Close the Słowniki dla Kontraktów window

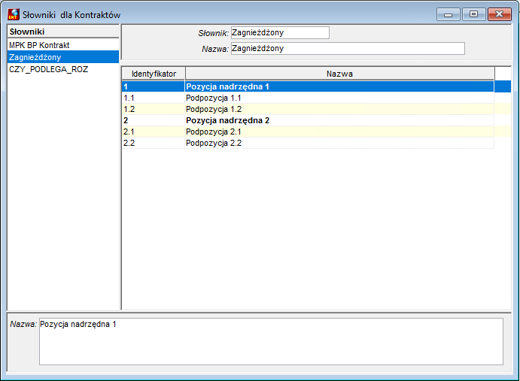(499, 14)
